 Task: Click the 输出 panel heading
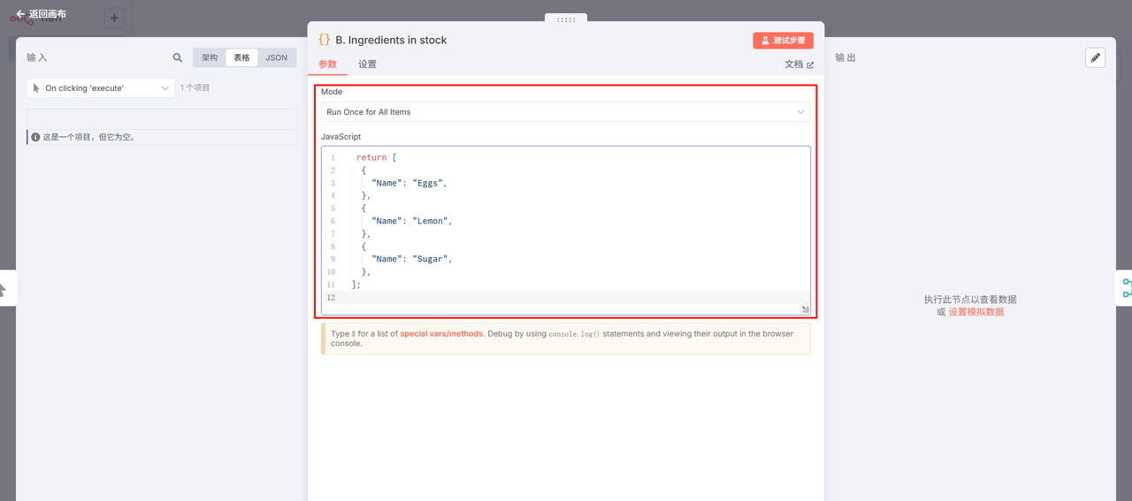[846, 57]
